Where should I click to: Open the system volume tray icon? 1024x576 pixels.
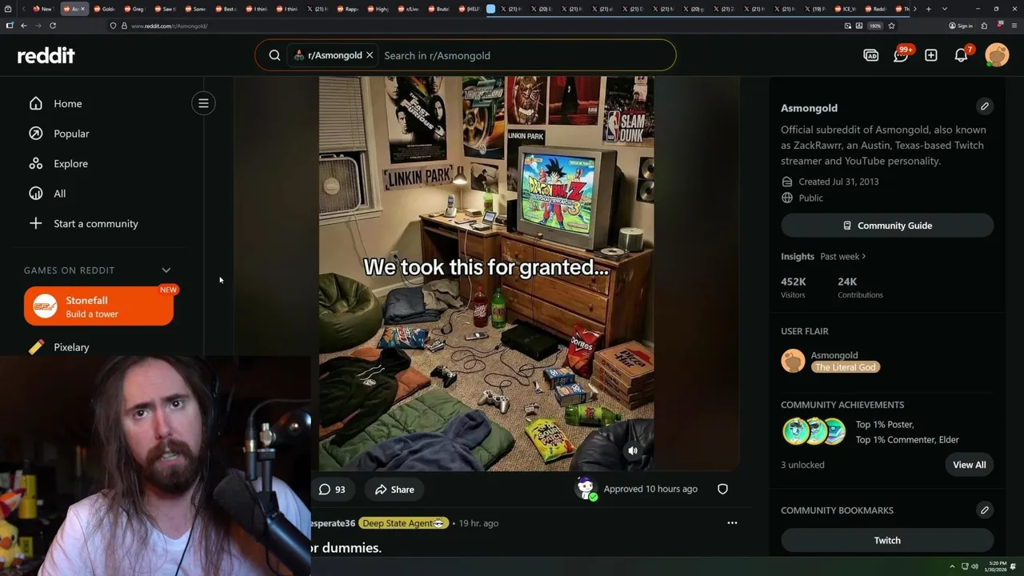(974, 566)
